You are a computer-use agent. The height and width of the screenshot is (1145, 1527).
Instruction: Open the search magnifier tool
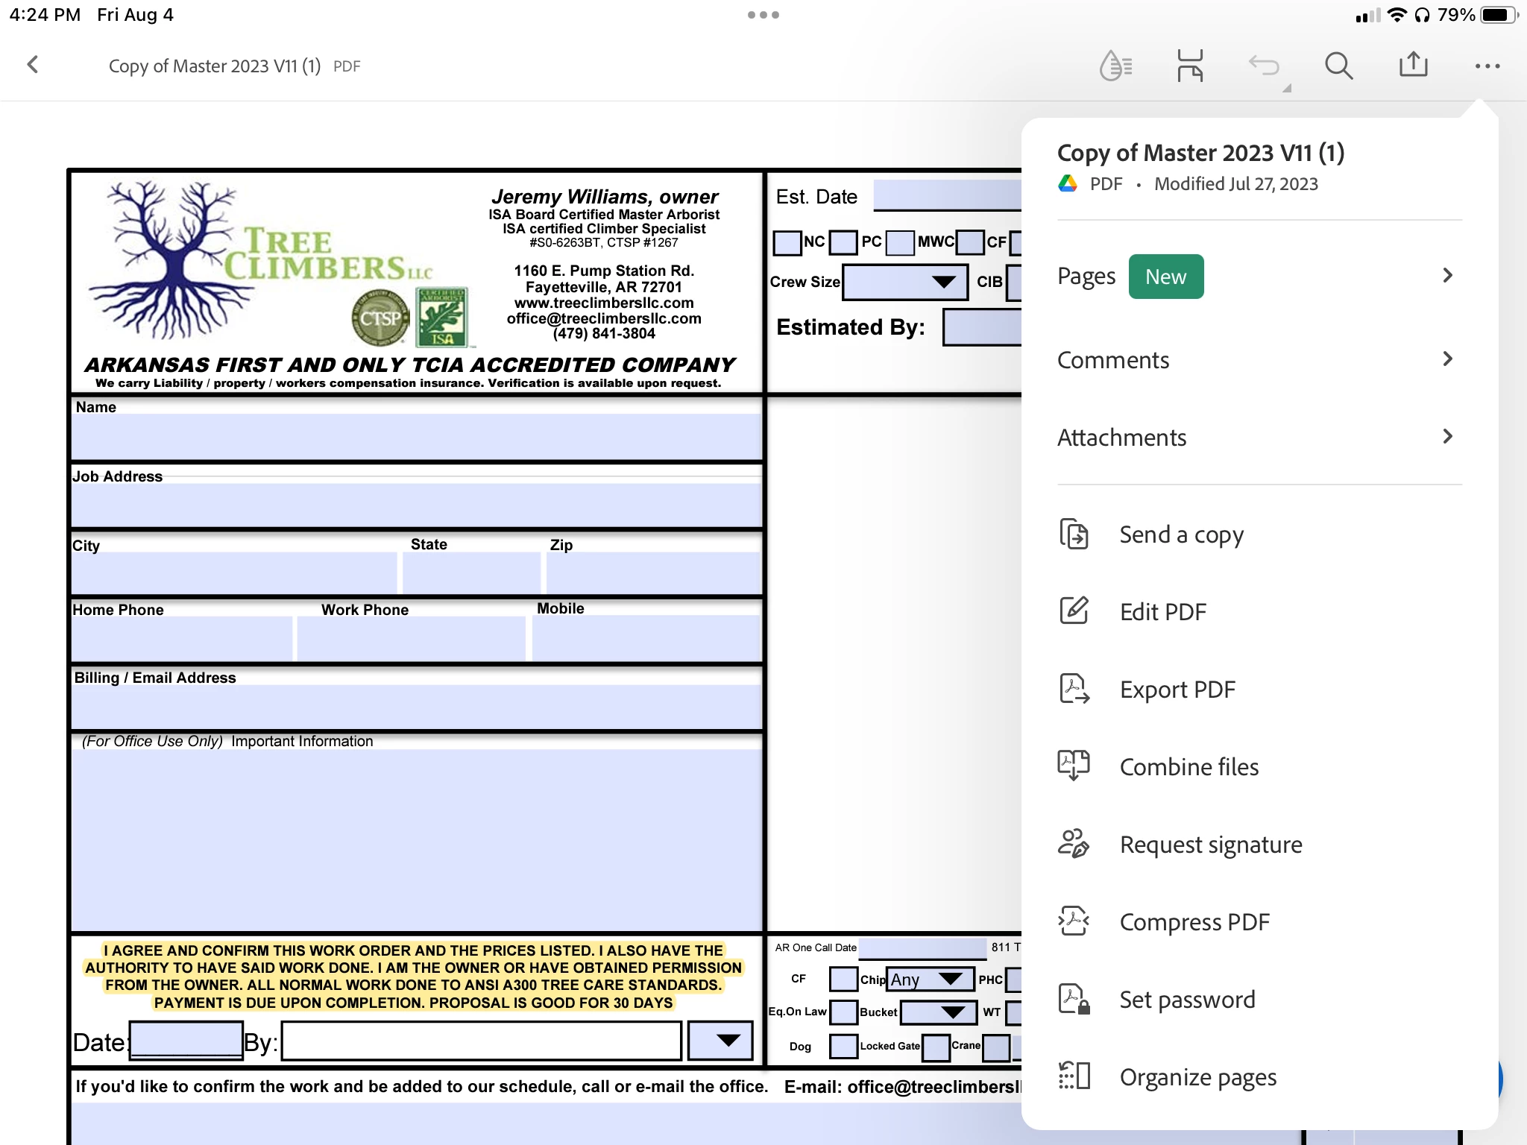coord(1338,66)
